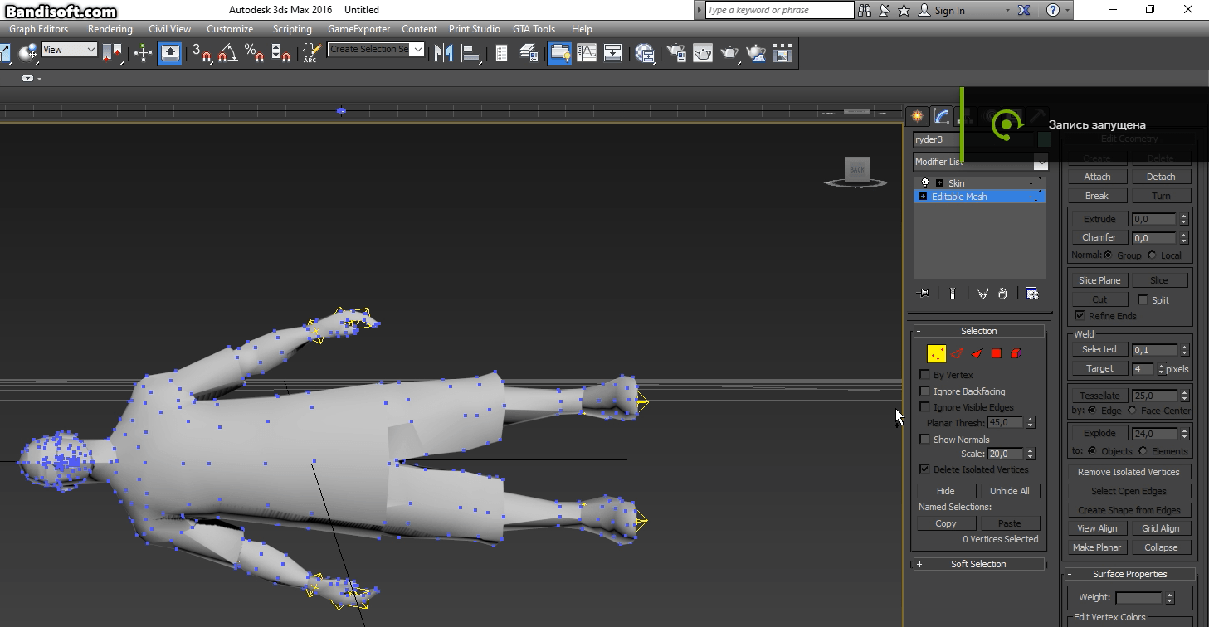Toggle Angle Snap in toolbar

(x=228, y=53)
